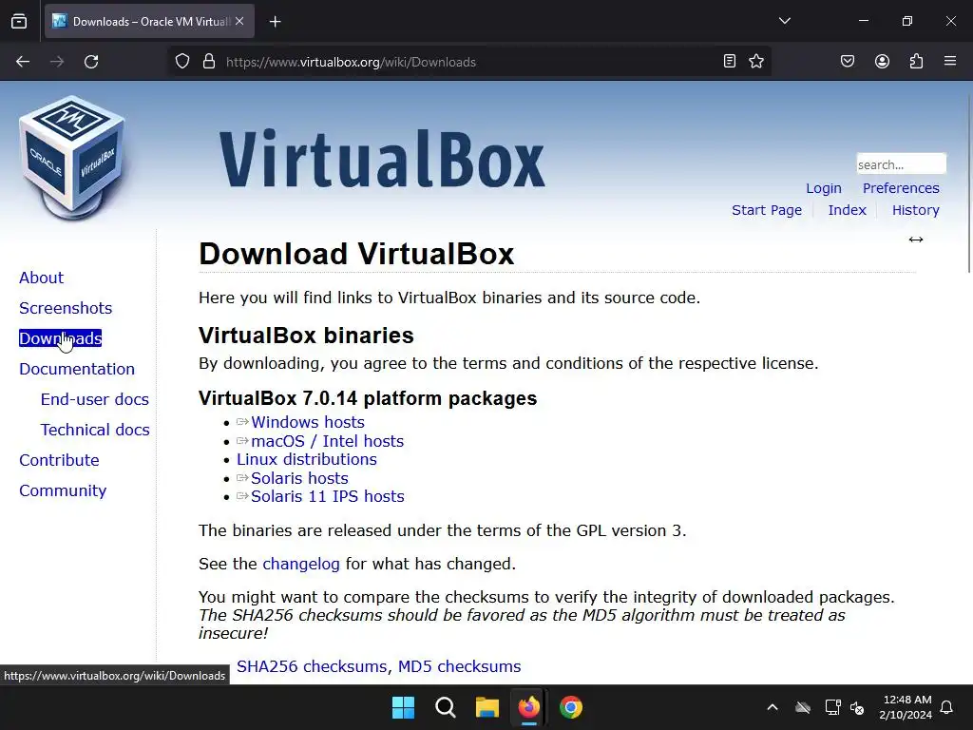973x730 pixels.
Task: Open a new tab with plus button
Action: point(275,22)
